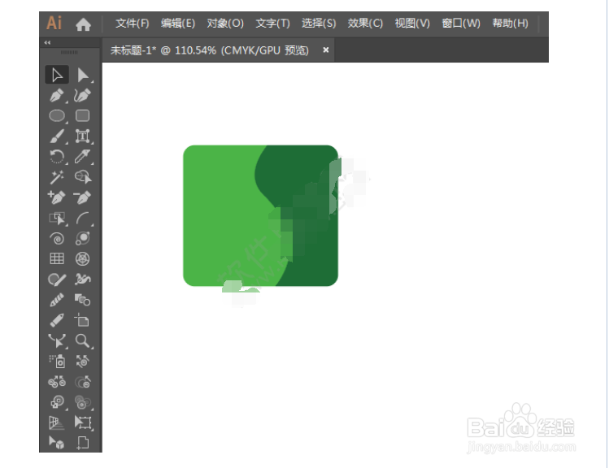Viewport: 609px width, 468px height.
Task: Select the Perspective Selection tool
Action: coord(57,442)
